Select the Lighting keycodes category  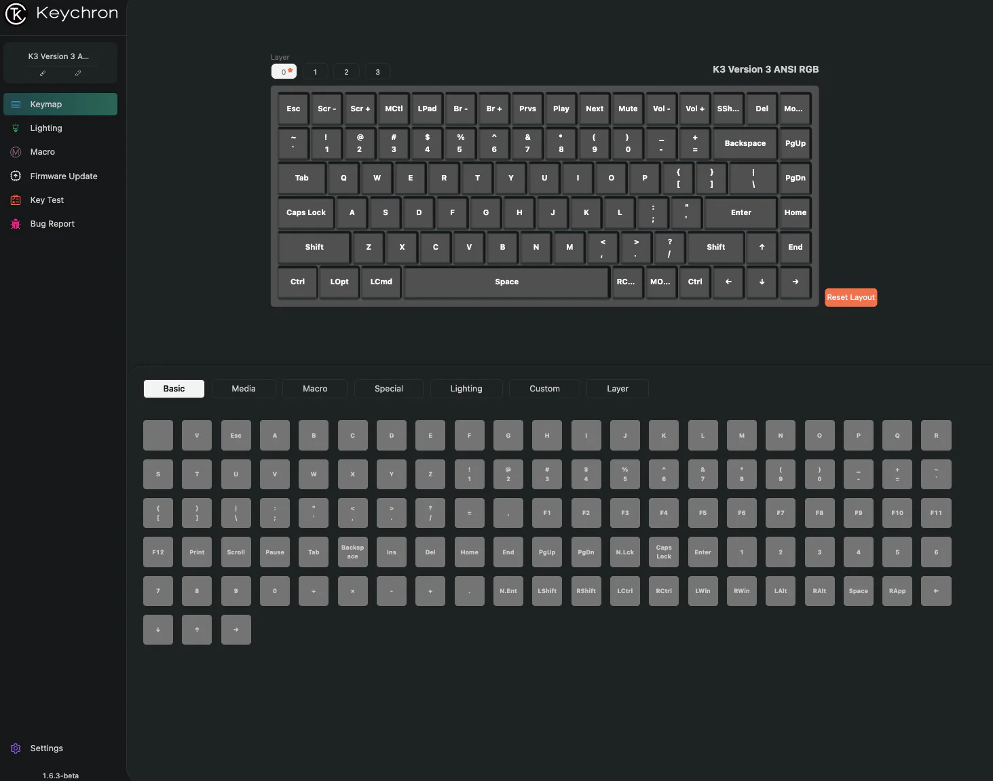[466, 388]
